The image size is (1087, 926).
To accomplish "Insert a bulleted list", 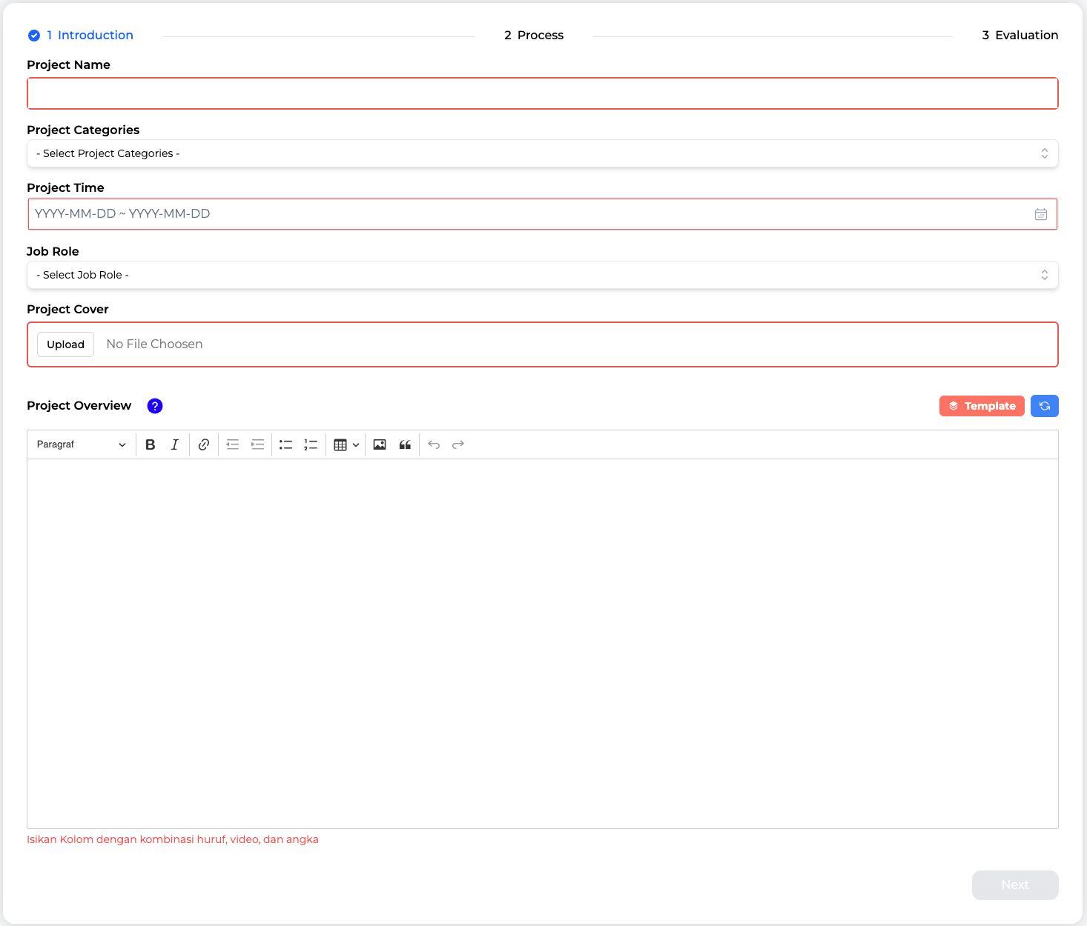I will pos(285,444).
